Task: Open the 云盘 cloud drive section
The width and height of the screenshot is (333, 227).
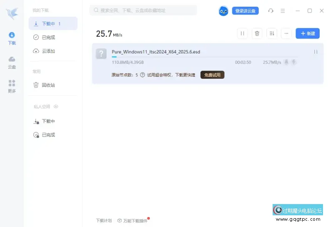Action: point(12,63)
